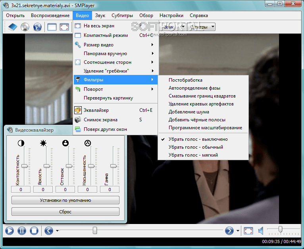304x249 pixels.
Task: Toggle Перевернуть картинку option
Action: (x=115, y=98)
